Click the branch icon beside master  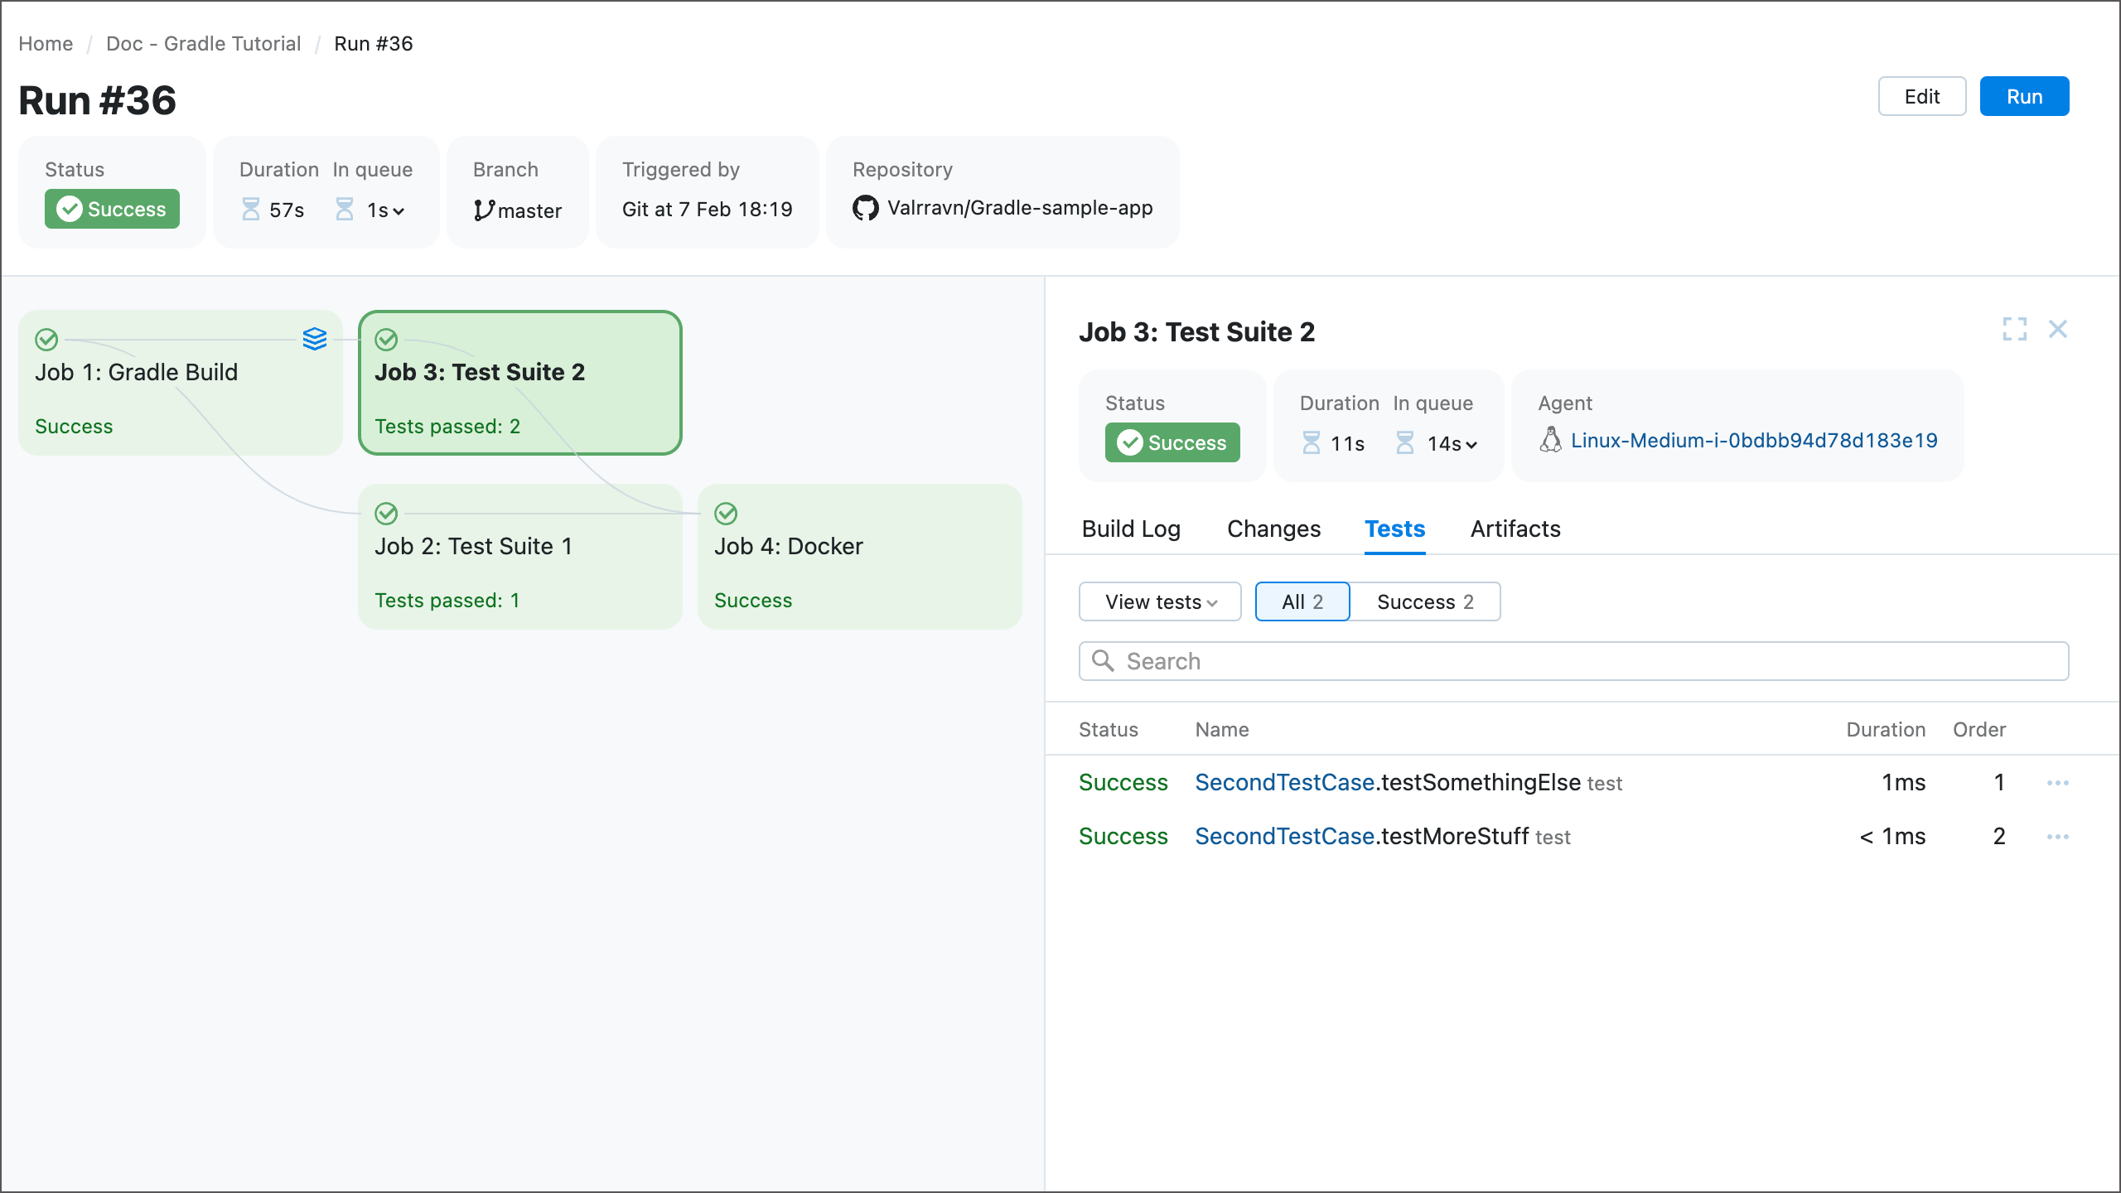(x=484, y=210)
